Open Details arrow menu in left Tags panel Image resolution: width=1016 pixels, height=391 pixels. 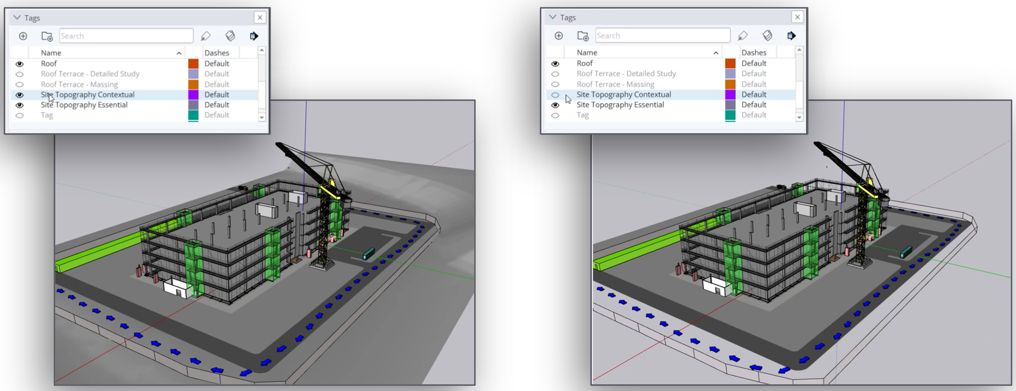pos(254,36)
